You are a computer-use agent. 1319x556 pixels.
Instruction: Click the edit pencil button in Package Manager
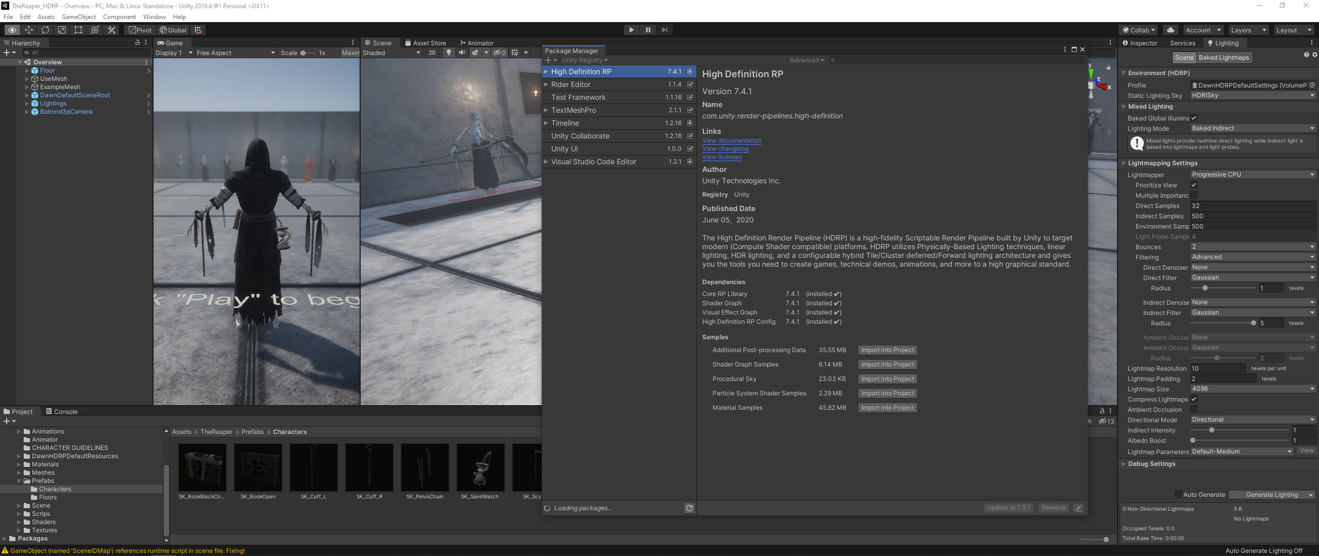click(1078, 508)
